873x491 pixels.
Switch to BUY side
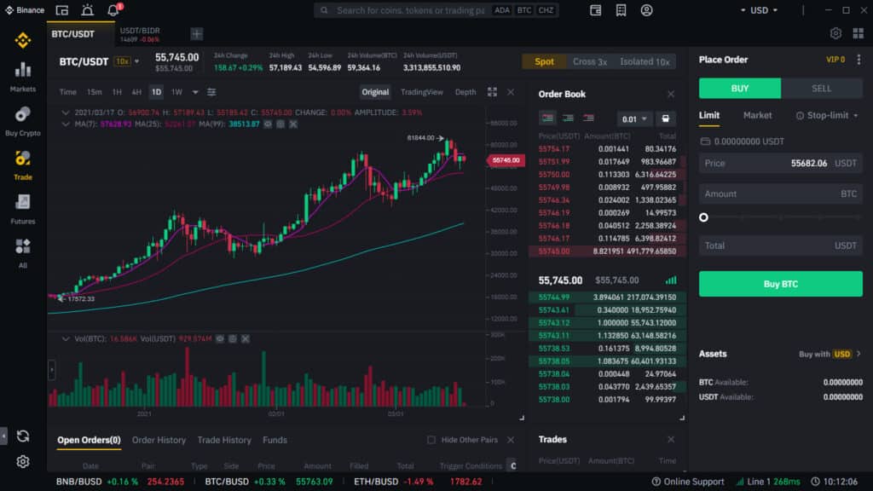coord(740,88)
